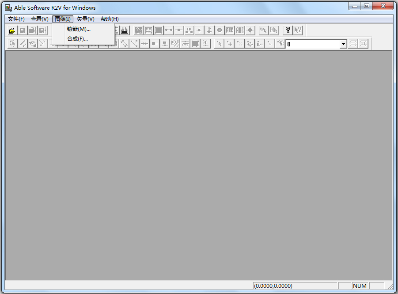The width and height of the screenshot is (398, 294).
Task: Open the 查看(V) menu
Action: [x=39, y=19]
